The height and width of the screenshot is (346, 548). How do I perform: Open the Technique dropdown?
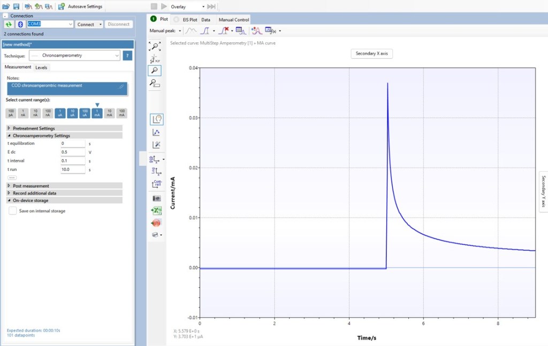point(74,56)
